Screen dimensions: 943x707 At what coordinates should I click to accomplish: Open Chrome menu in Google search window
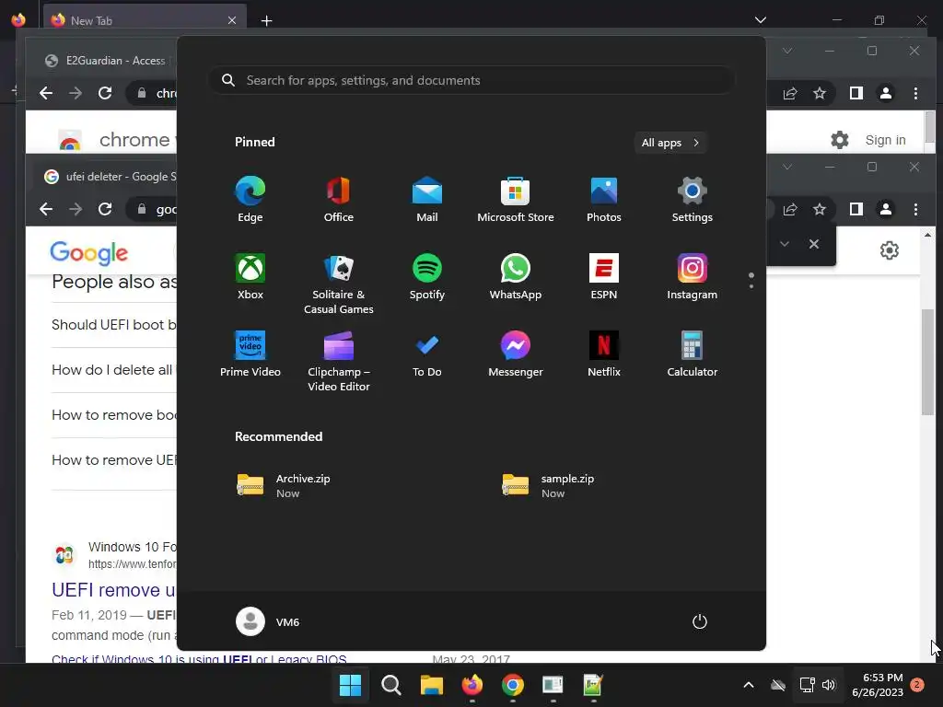915,209
